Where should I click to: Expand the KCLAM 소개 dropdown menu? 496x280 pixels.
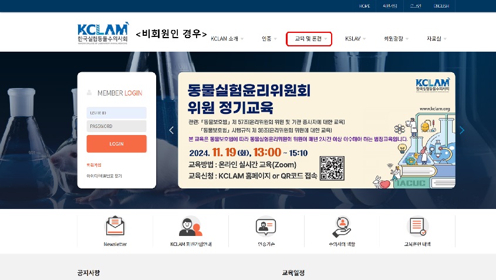(227, 39)
